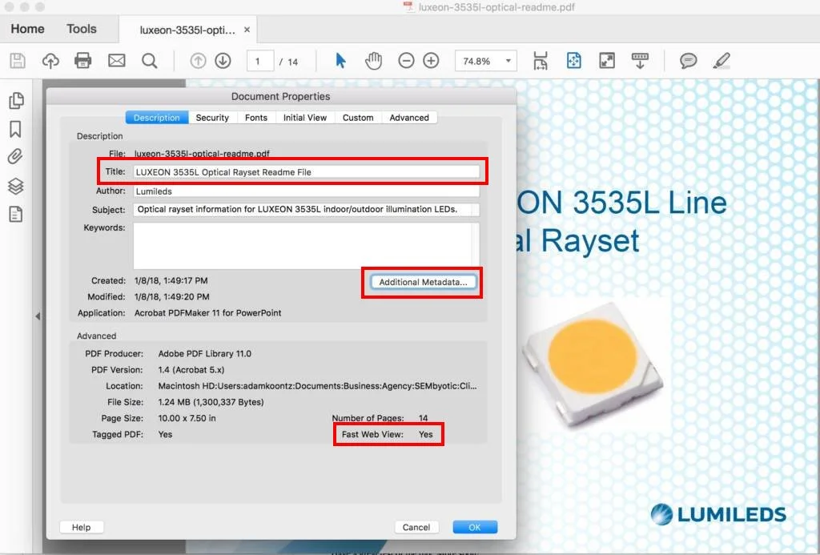
Task: Click the read mode download-style icon
Action: (x=640, y=61)
